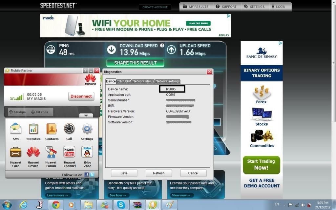The height and width of the screenshot is (210, 336).
Task: Click the Huawei Forum icon
Action: tap(51, 152)
